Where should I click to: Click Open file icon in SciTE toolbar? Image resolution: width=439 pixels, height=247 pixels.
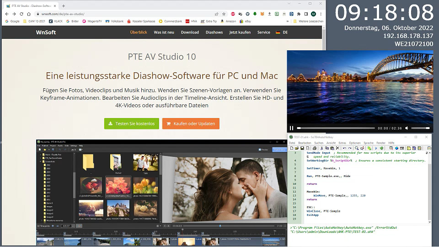(297, 148)
